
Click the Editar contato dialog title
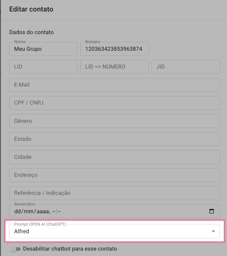(31, 9)
